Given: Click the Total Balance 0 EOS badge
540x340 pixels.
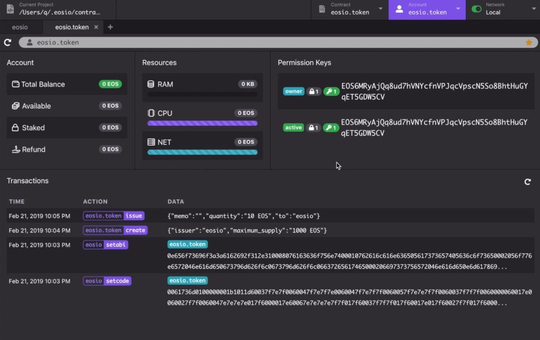Looking at the screenshot, I should pyautogui.click(x=110, y=84).
